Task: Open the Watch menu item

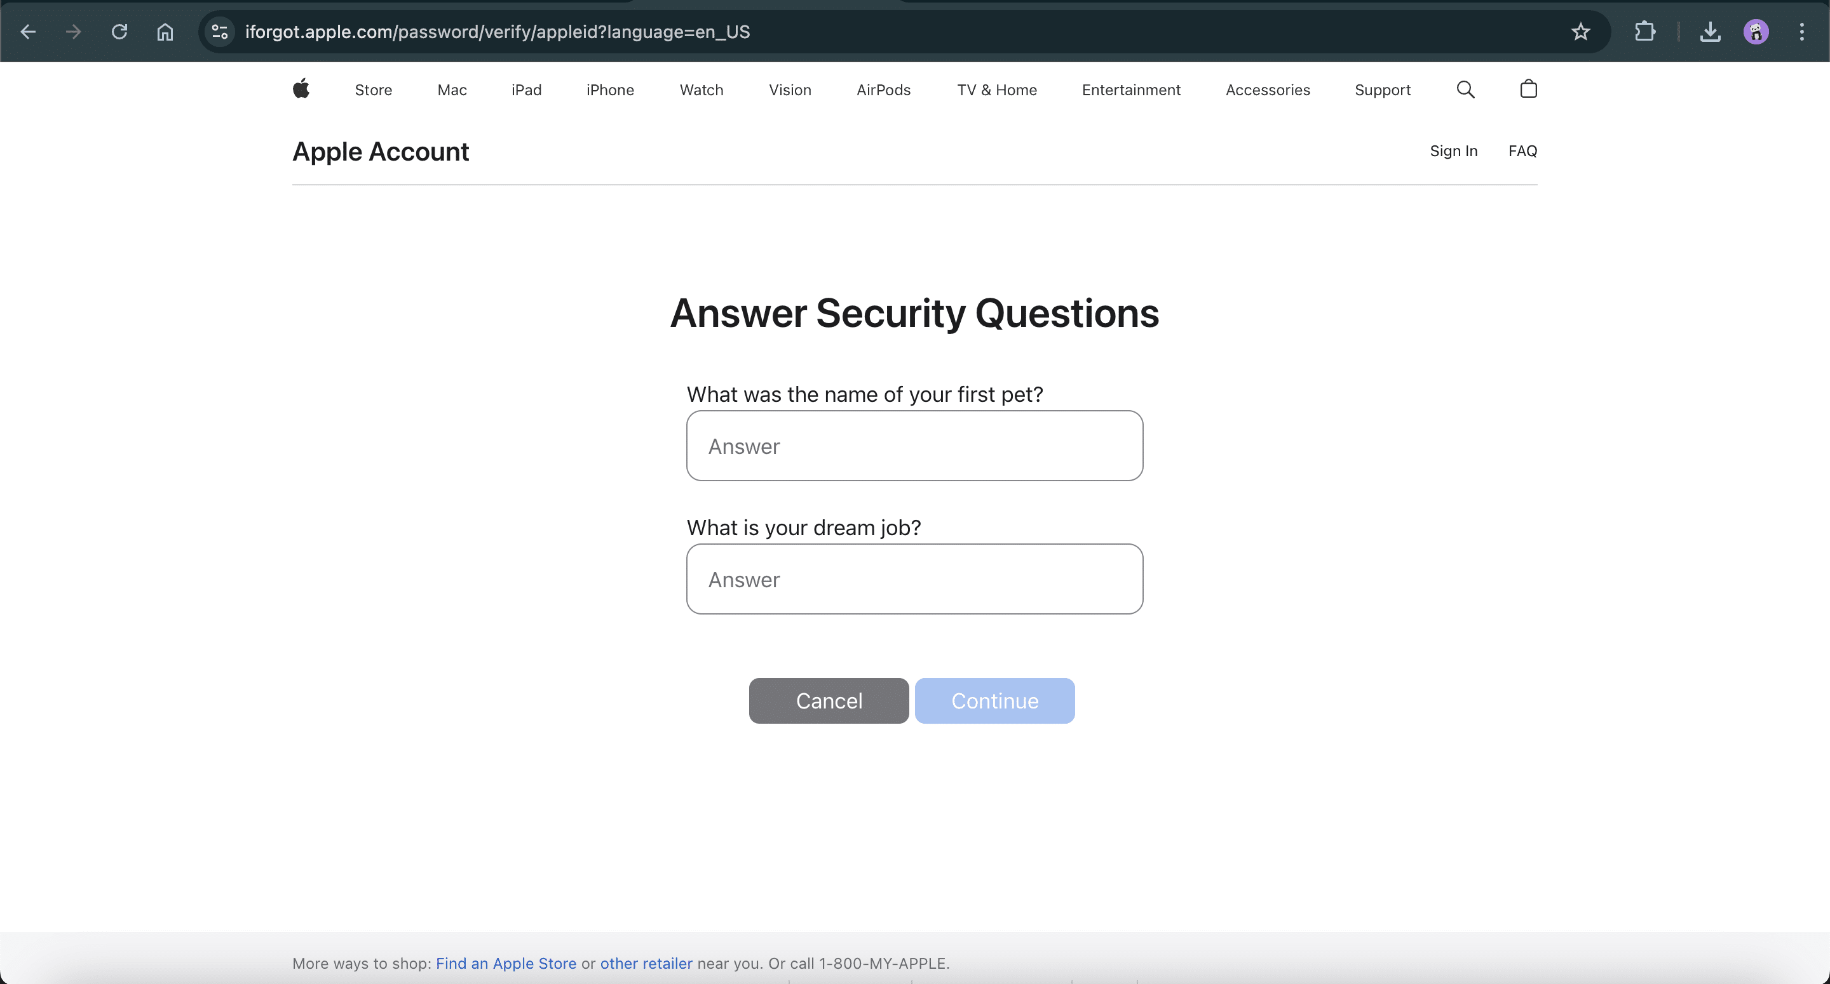Action: pos(701,90)
